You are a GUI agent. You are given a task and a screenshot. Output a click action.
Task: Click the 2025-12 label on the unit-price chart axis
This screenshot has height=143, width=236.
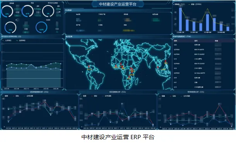[x=36, y=89]
